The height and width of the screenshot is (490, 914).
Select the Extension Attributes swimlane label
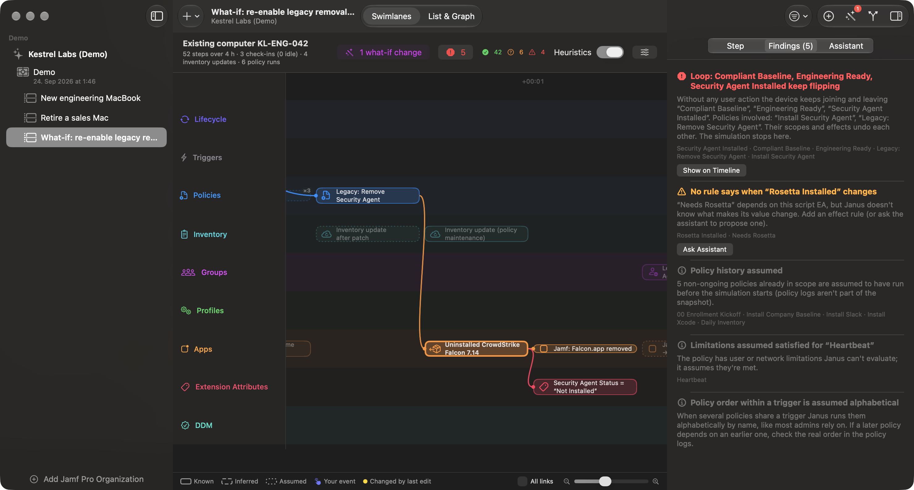pyautogui.click(x=224, y=387)
